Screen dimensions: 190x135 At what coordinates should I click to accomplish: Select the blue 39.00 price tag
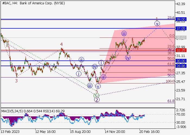click(181, 19)
